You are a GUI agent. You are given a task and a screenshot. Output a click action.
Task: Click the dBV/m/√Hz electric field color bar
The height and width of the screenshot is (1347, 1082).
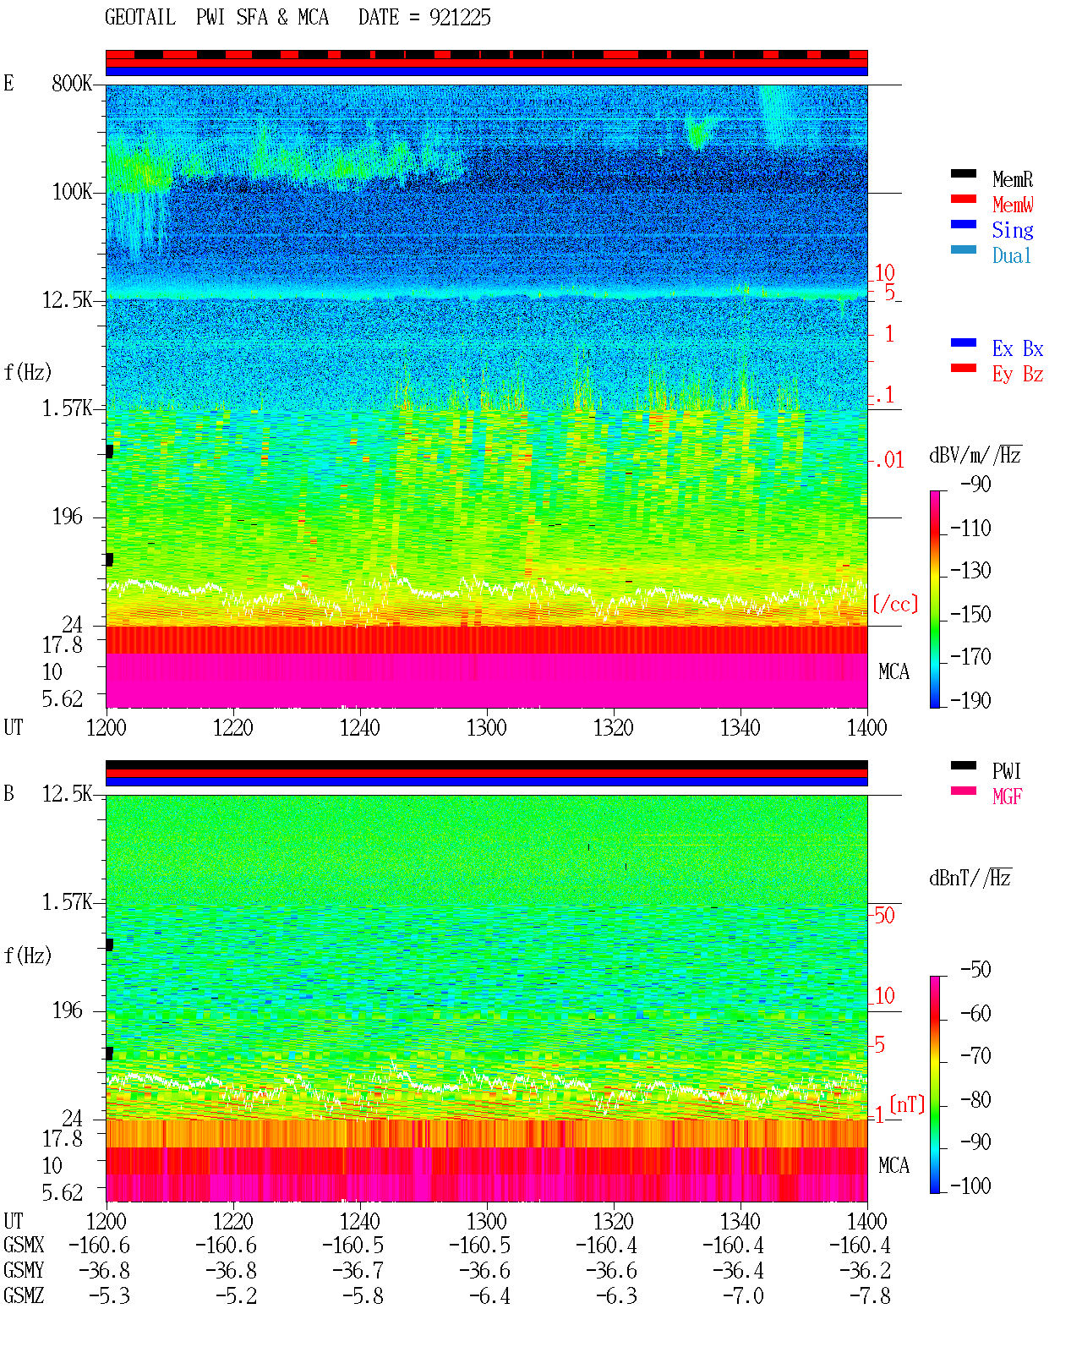coord(934,599)
